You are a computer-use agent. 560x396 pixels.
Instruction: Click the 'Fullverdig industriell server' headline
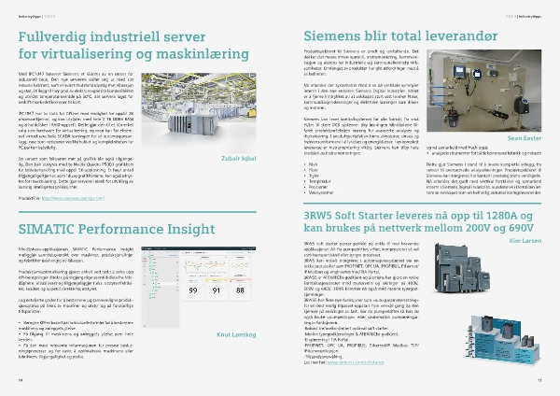click(133, 46)
